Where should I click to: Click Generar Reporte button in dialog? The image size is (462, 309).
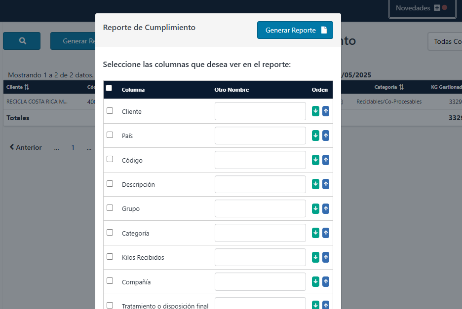[295, 30]
